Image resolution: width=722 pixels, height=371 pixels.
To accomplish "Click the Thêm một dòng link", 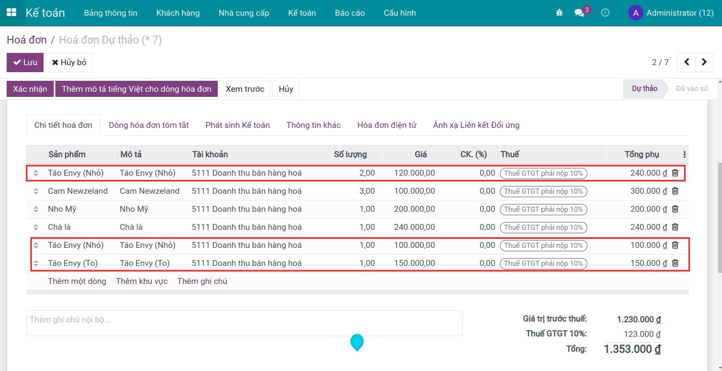I will coord(77,281).
